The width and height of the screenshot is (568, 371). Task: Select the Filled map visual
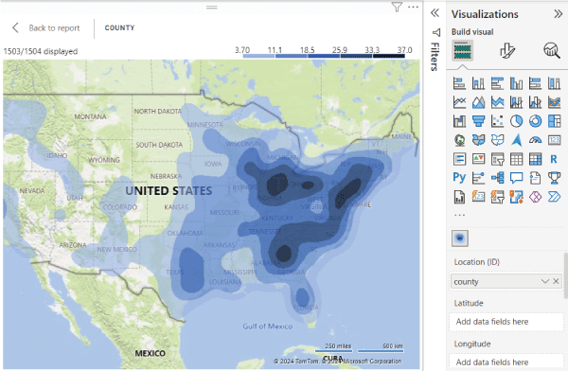coord(478,140)
